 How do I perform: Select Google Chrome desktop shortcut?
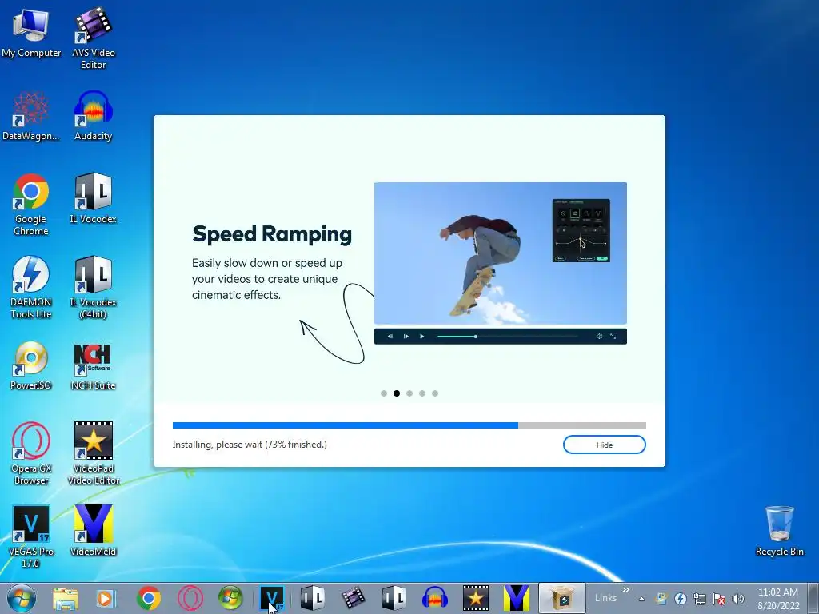31,204
